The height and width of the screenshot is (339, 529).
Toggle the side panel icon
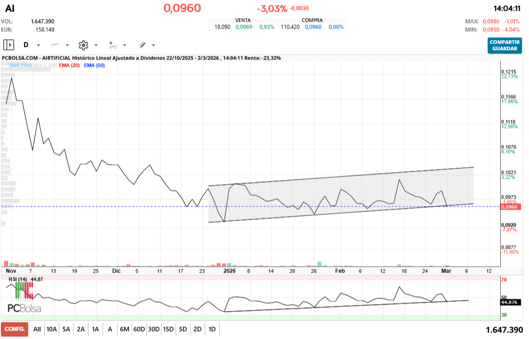(9, 45)
